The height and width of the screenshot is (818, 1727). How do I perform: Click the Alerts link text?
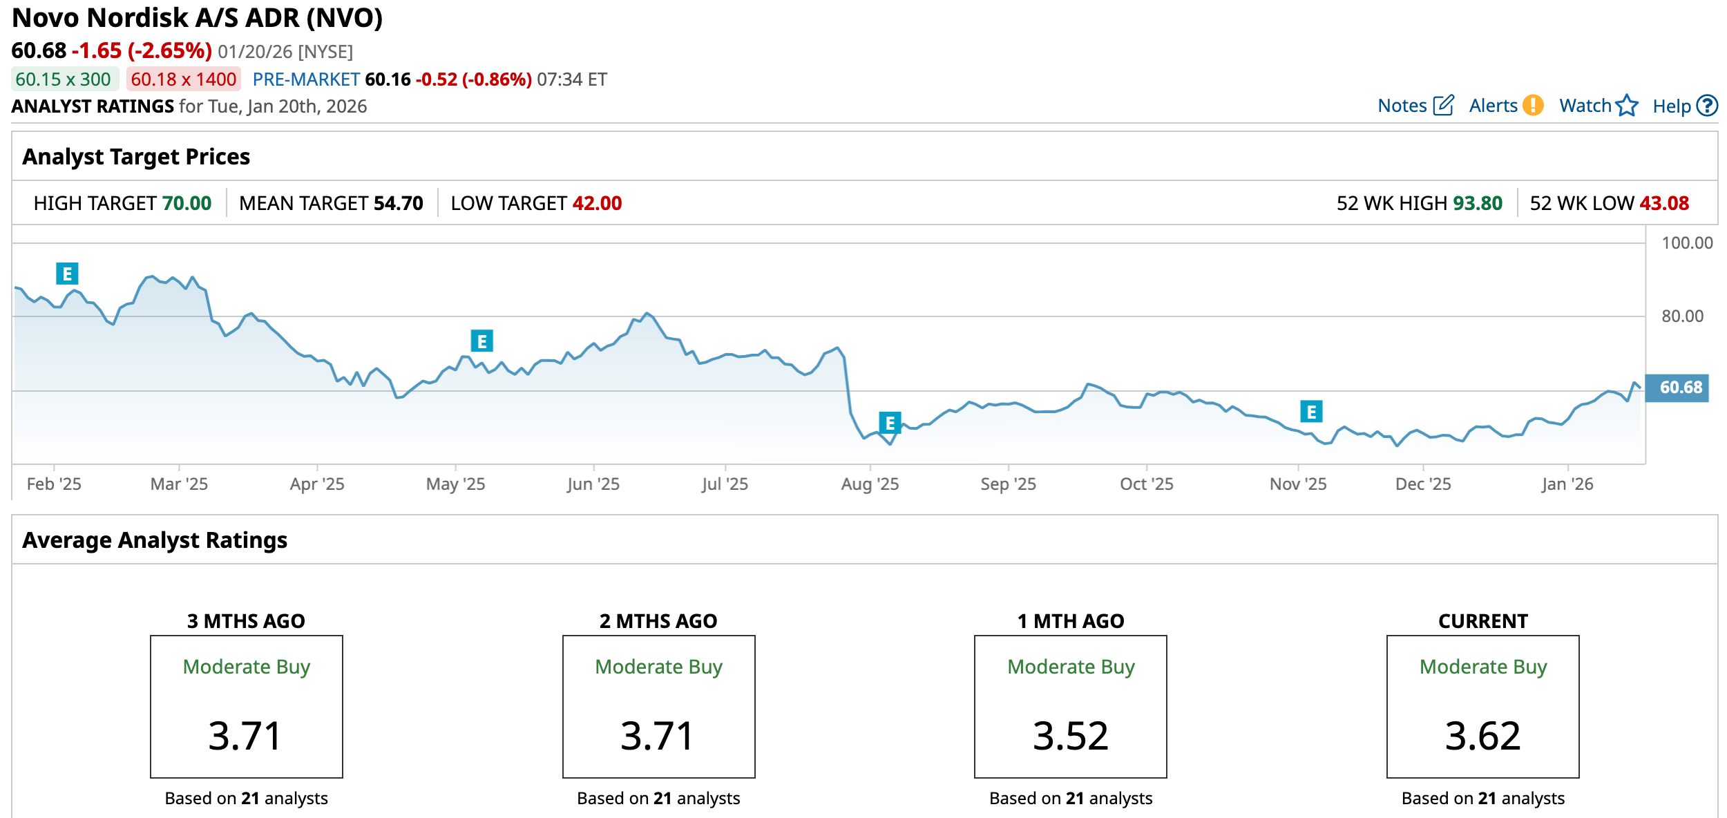tap(1493, 106)
